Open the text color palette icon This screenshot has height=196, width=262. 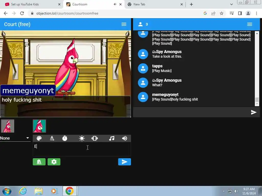pyautogui.click(x=39, y=138)
